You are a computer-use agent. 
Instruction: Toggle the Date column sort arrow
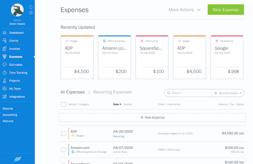click(120, 104)
